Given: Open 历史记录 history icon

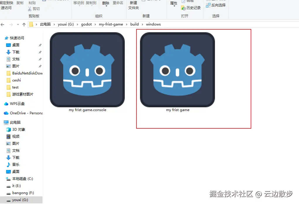Looking at the screenshot, I should 183,8.
